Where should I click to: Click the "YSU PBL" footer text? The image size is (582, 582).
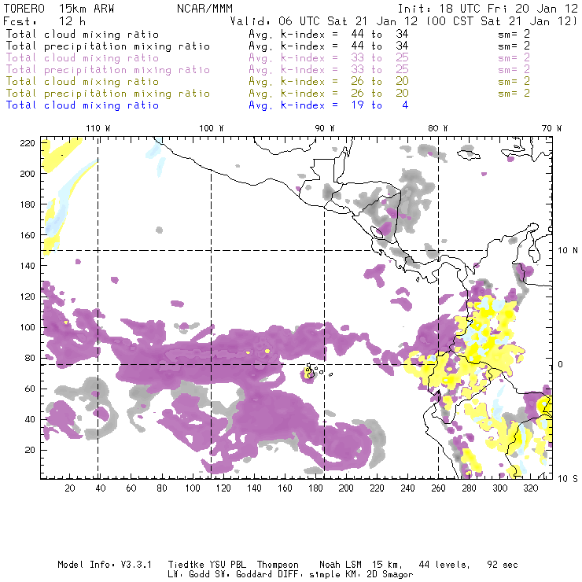pos(227,565)
